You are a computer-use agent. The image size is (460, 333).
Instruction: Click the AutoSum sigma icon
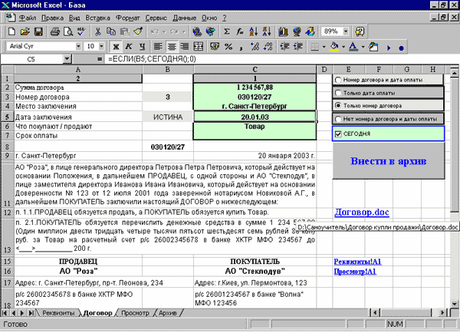(226, 31)
